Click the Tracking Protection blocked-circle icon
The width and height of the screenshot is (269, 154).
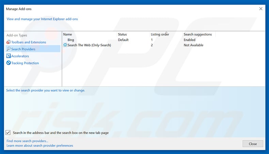pos(9,63)
